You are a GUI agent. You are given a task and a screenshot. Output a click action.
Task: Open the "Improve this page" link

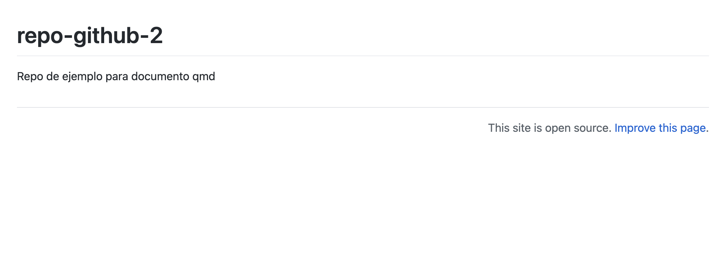660,128
